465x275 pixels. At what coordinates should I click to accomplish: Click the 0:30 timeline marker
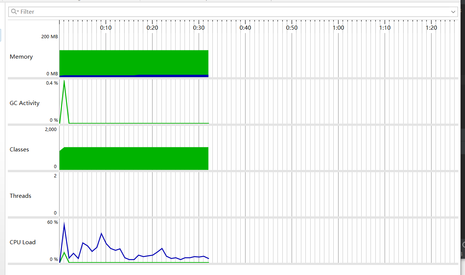[x=199, y=28]
